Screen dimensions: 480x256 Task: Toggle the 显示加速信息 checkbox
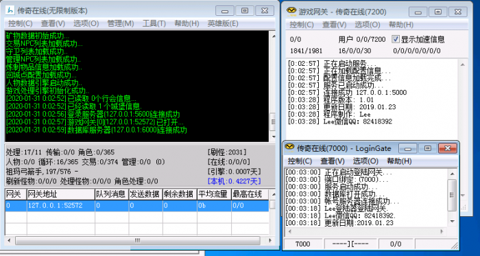[x=396, y=39]
